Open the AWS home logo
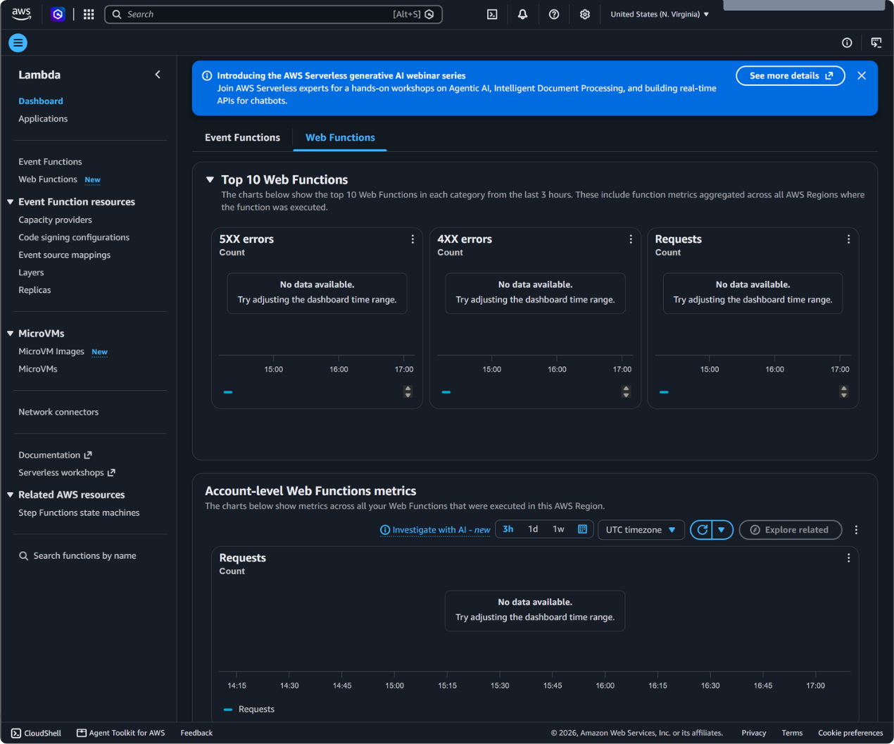Viewport: 894px width, 744px height. [x=21, y=14]
